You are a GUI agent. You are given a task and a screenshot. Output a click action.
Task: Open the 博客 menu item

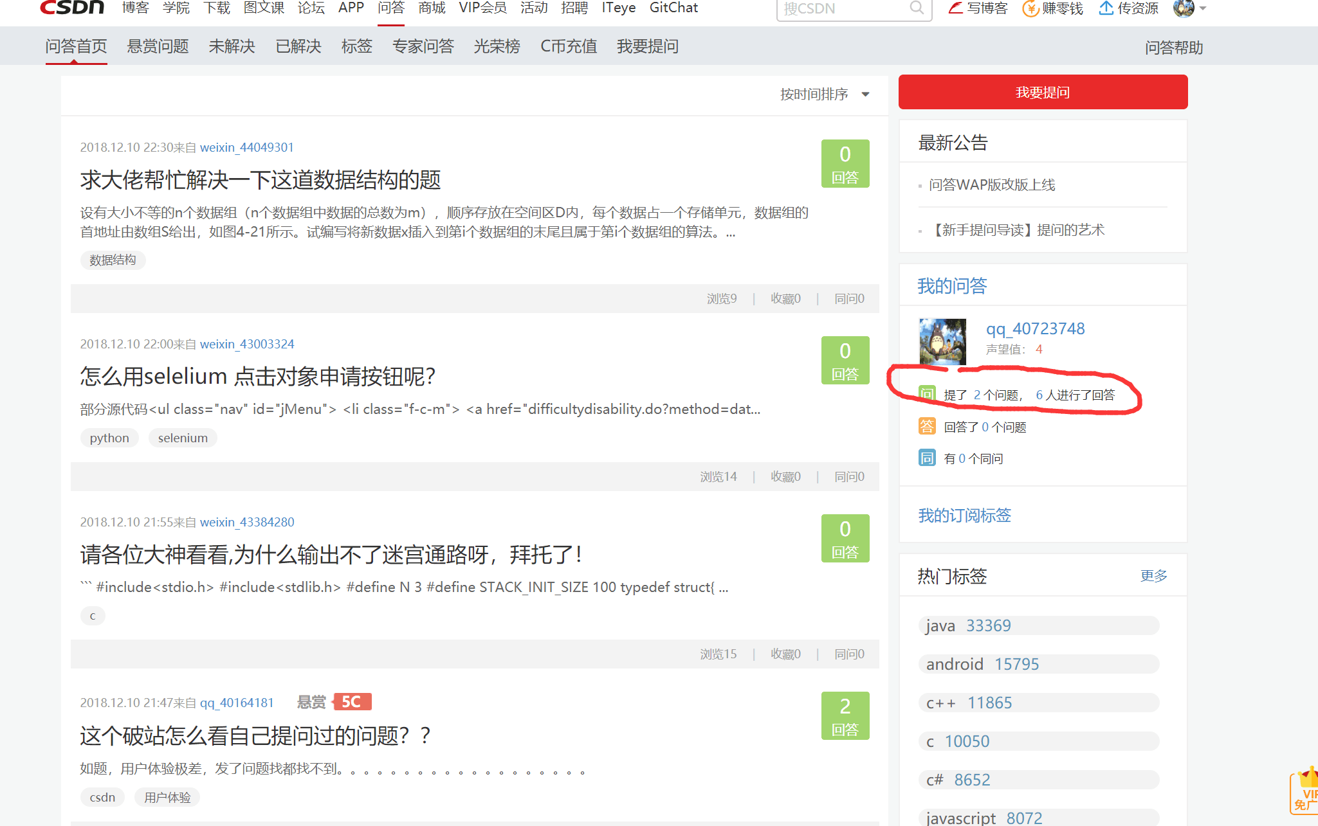click(x=135, y=8)
